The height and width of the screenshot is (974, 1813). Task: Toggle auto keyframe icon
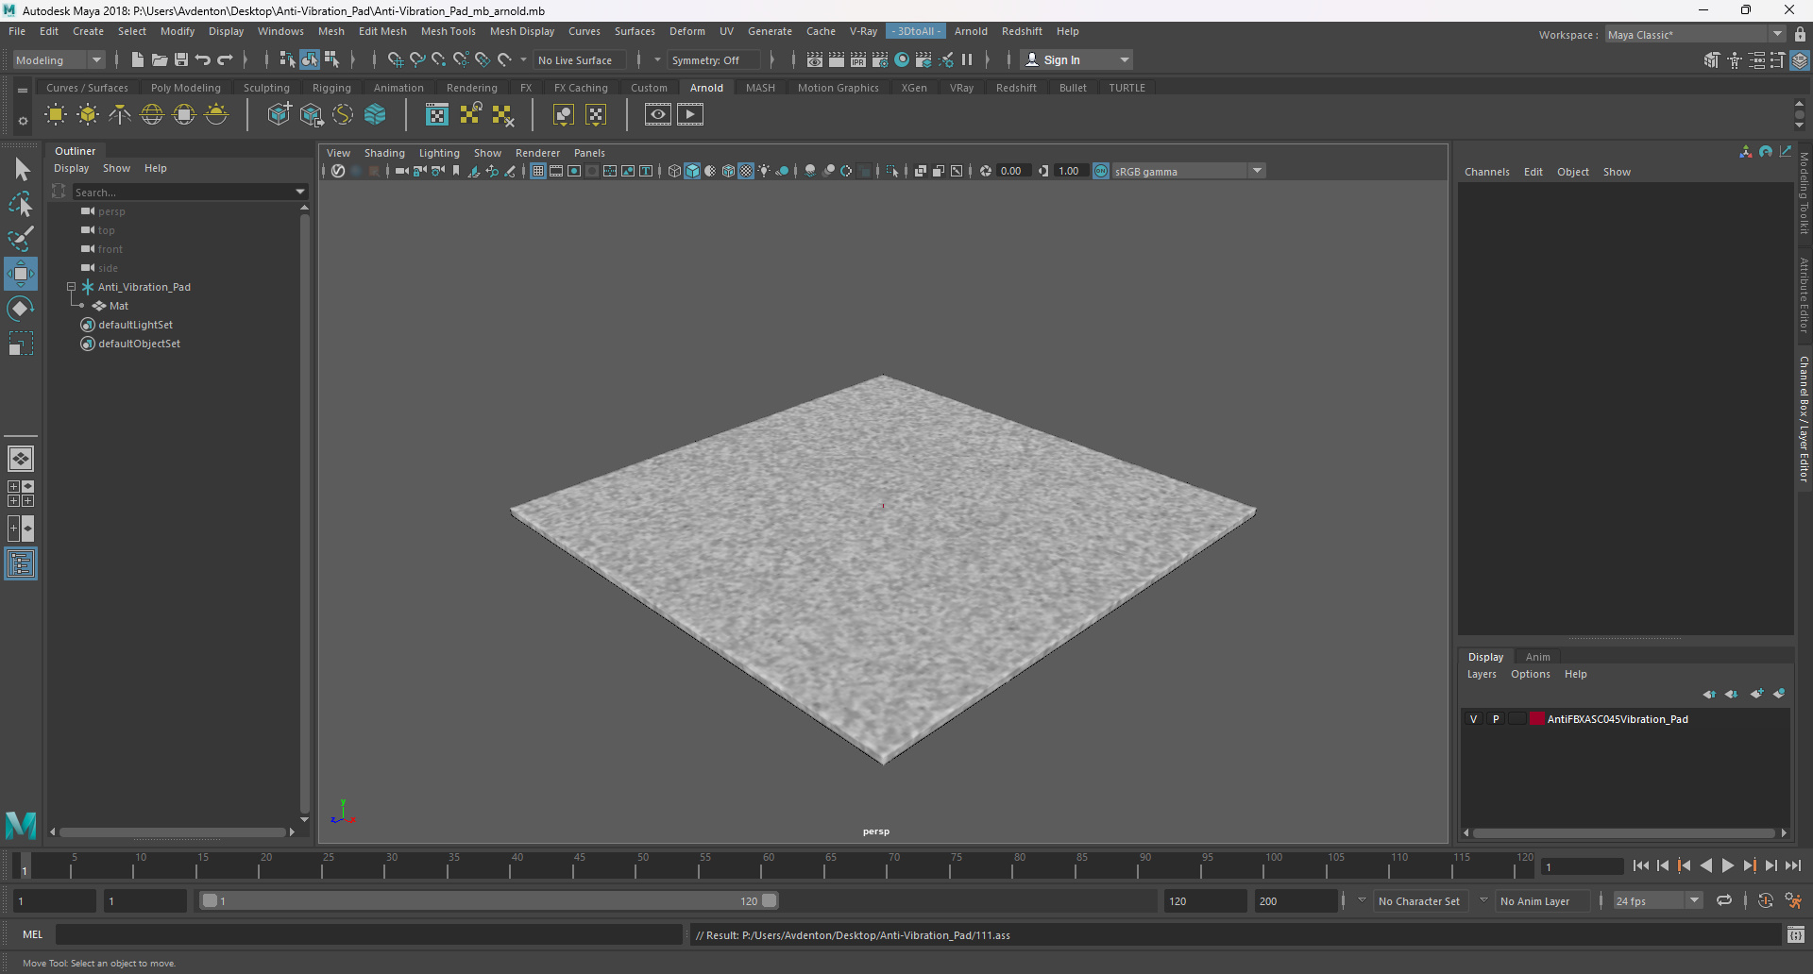point(1766,901)
